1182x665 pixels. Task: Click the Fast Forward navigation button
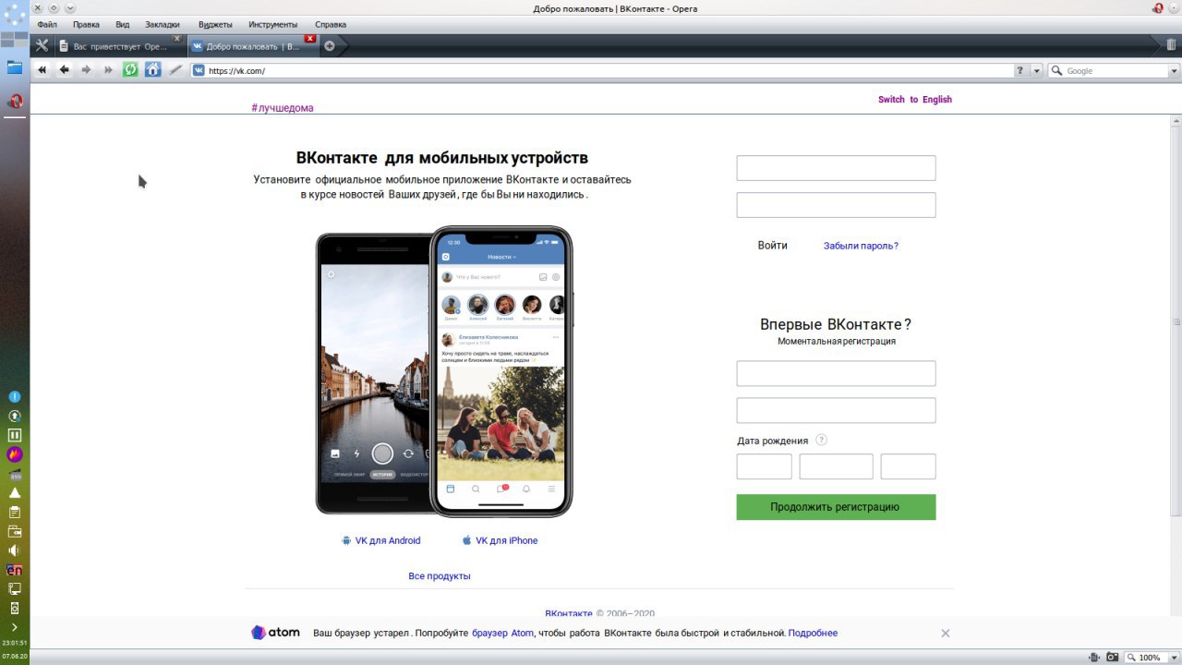click(x=108, y=70)
